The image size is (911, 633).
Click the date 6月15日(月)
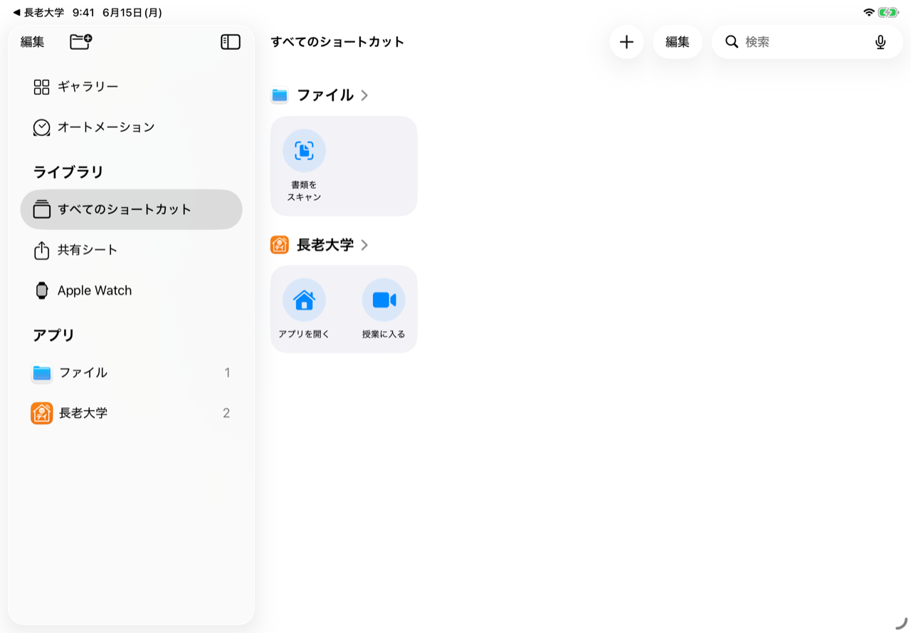(x=132, y=12)
